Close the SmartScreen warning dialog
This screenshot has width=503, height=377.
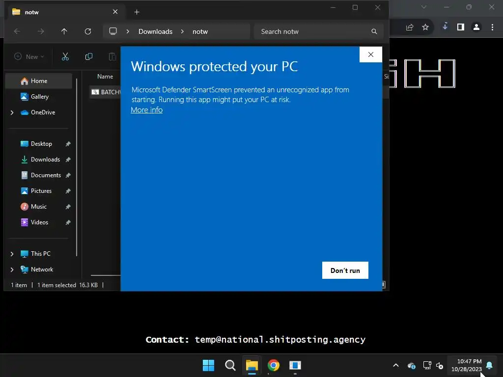[370, 54]
